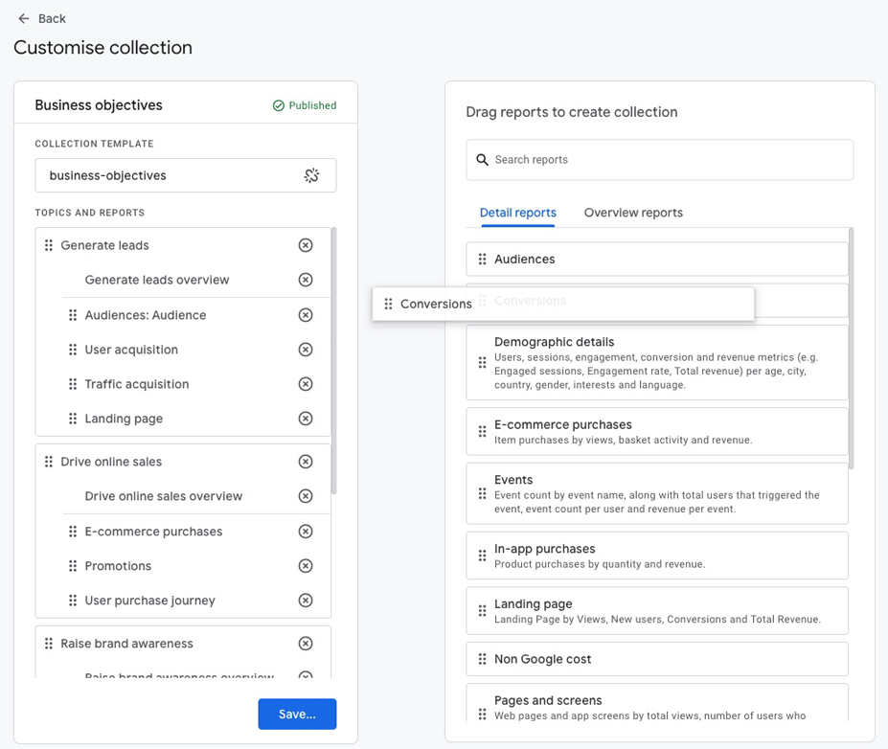Grab the In-app purchases card handle
888x749 pixels.
tap(482, 556)
